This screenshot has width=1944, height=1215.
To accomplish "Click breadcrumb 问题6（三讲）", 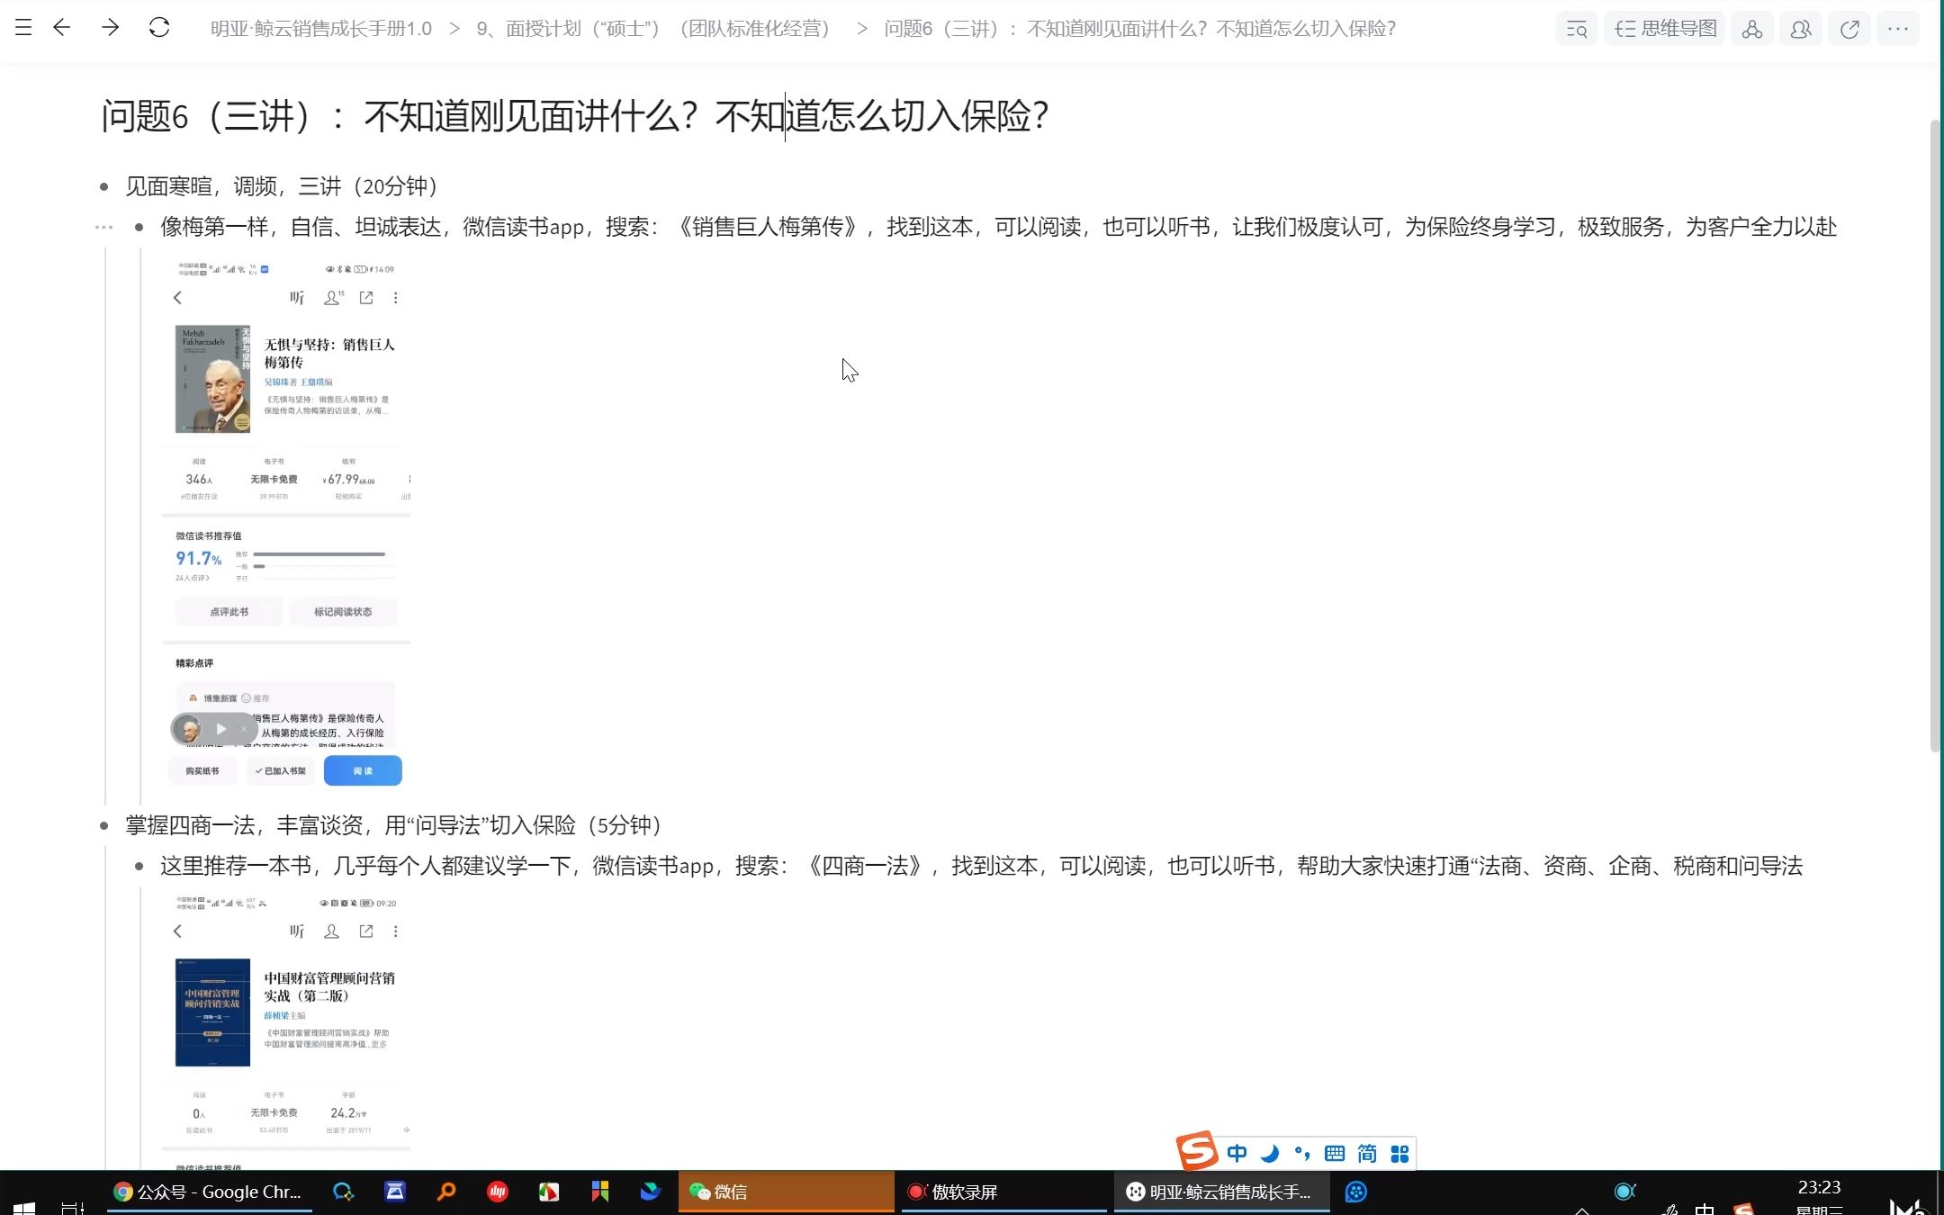I will coord(1139,29).
